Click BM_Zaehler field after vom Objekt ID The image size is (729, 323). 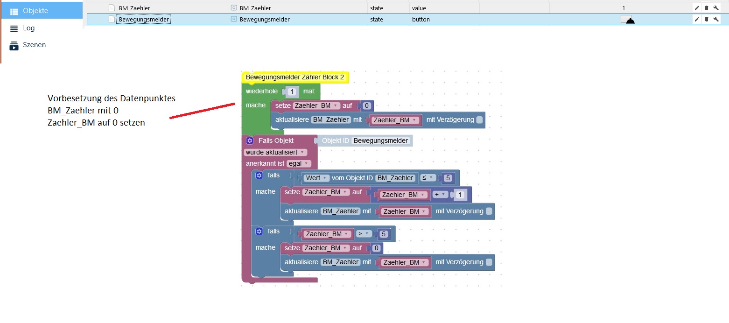click(x=395, y=178)
